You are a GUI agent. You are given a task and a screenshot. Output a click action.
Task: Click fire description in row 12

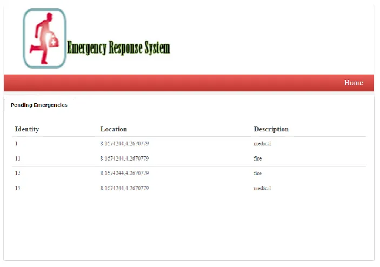[x=258, y=173]
